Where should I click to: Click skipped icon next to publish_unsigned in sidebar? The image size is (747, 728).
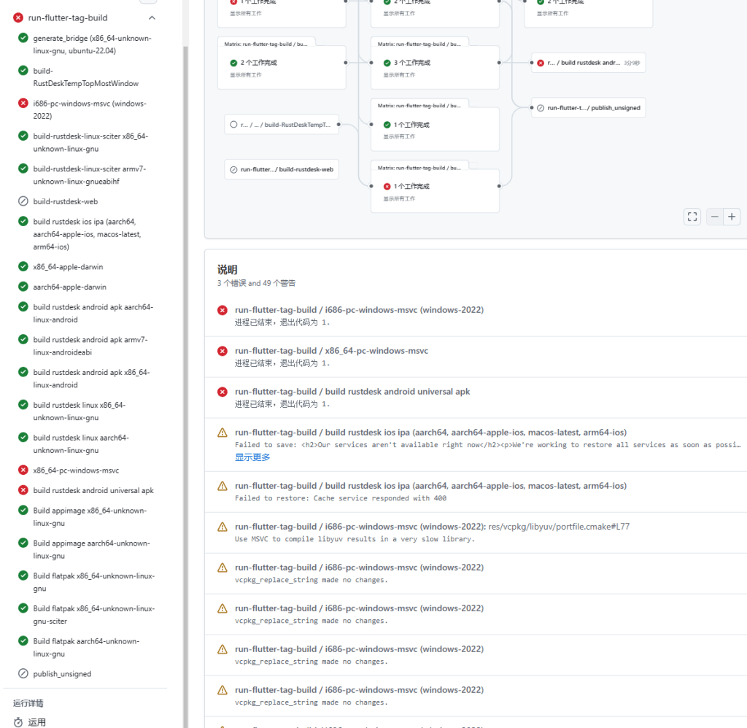coord(23,674)
